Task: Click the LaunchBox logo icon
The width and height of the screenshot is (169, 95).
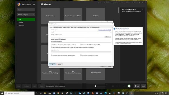Action: click(19, 4)
